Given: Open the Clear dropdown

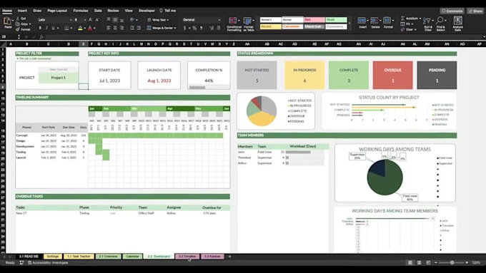Looking at the screenshot, I should pyautogui.click(x=415, y=30).
